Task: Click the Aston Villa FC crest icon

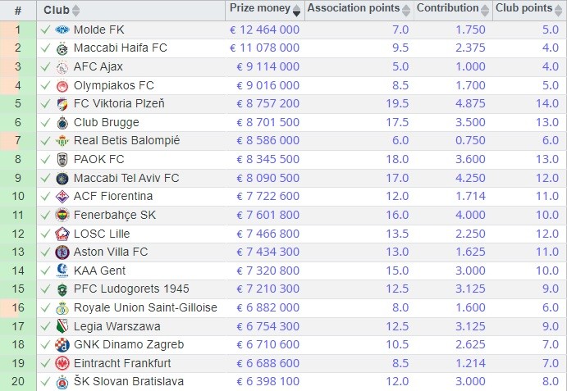Action: point(62,252)
